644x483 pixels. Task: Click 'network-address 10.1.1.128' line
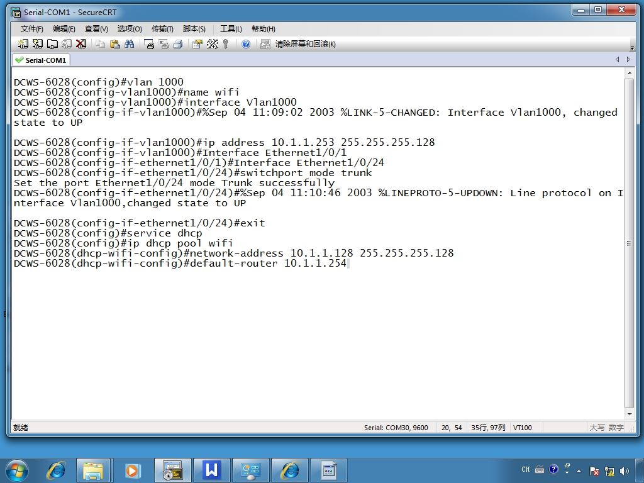pos(234,253)
